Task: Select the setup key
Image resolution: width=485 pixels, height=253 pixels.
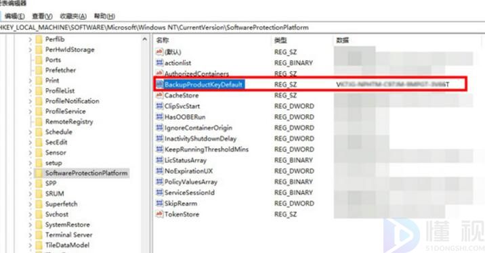Action: pyautogui.click(x=54, y=163)
